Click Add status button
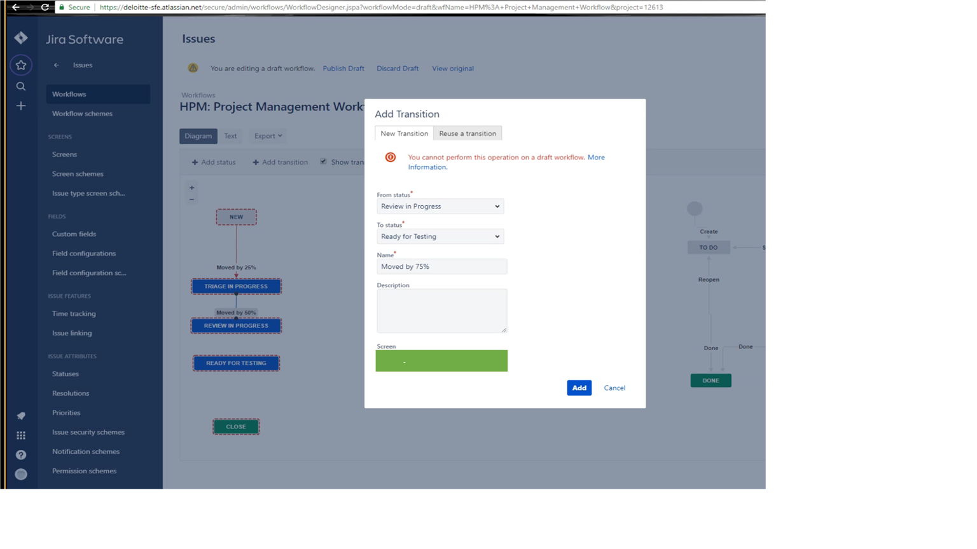The height and width of the screenshot is (549, 977). pos(214,162)
